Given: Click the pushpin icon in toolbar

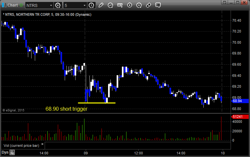Looking at the screenshot, I should tap(148, 5).
